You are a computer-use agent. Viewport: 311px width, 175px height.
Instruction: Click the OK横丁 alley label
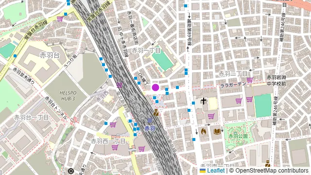143,79
